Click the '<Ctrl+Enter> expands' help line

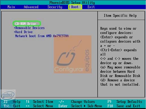click(119, 50)
